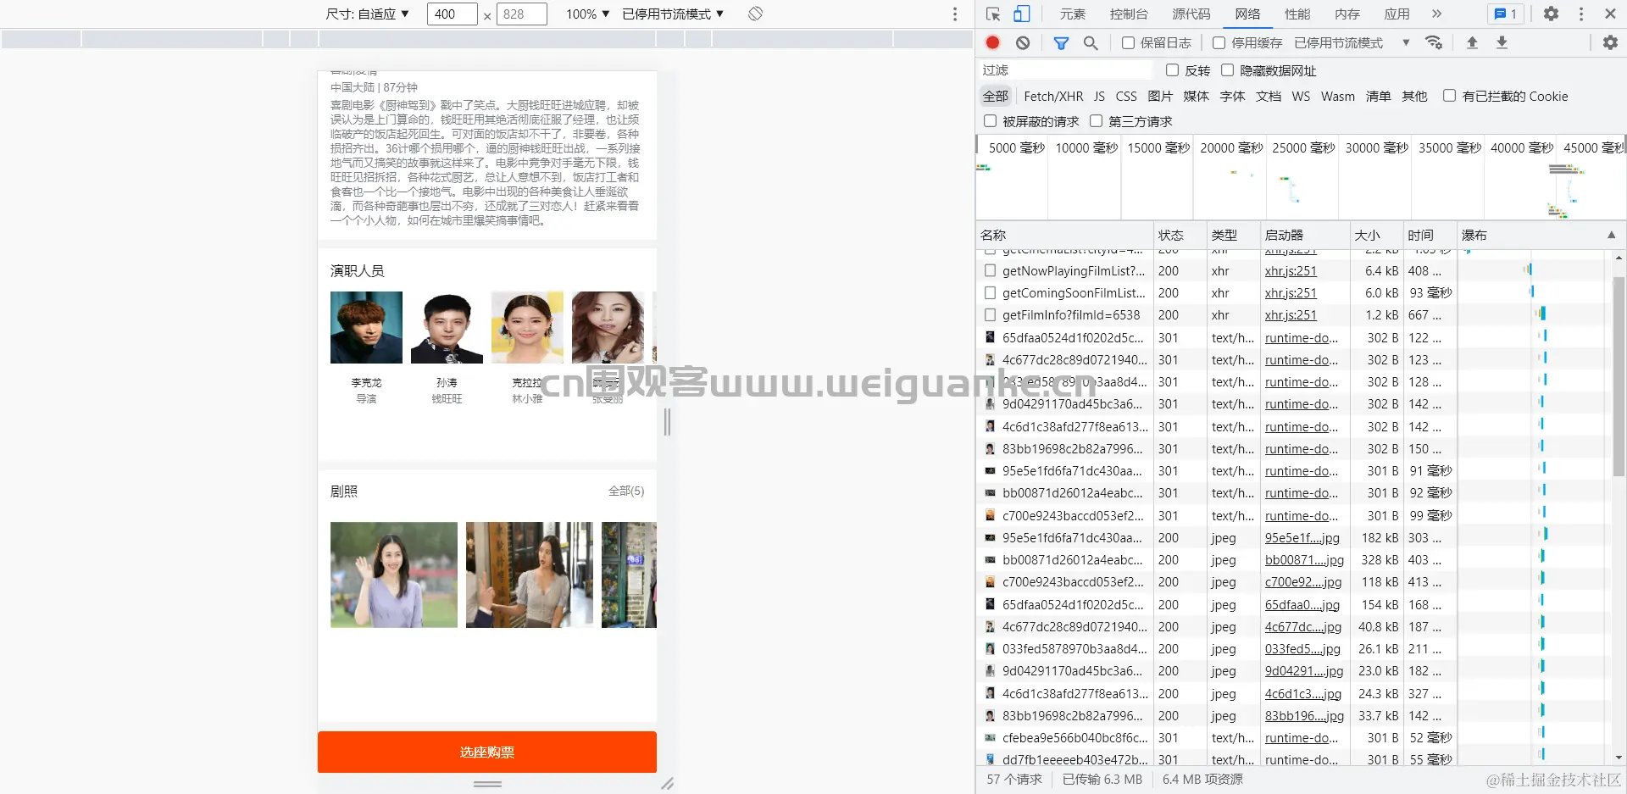This screenshot has width=1627, height=794.
Task: Filter requests by Fetch/XHR
Action: pyautogui.click(x=1053, y=96)
